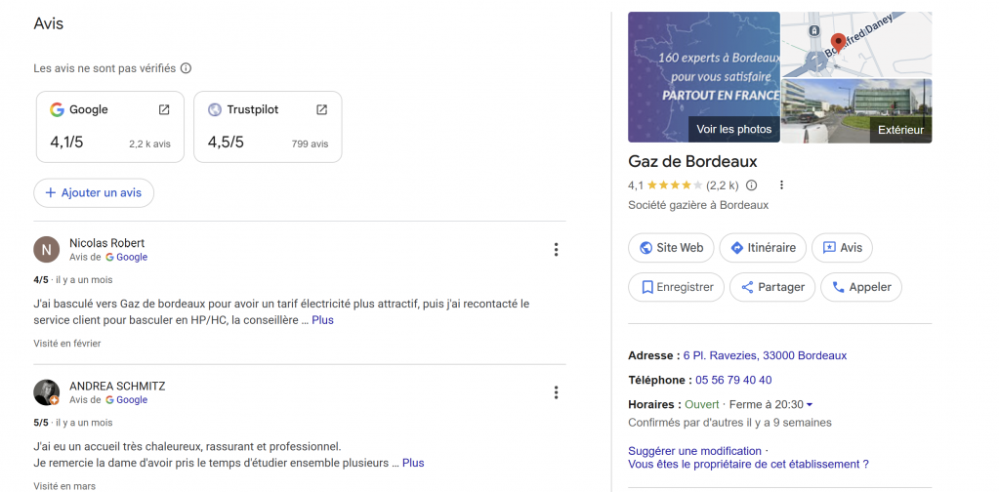Click ANDREA SCHMITZ reviewer name

coord(117,387)
